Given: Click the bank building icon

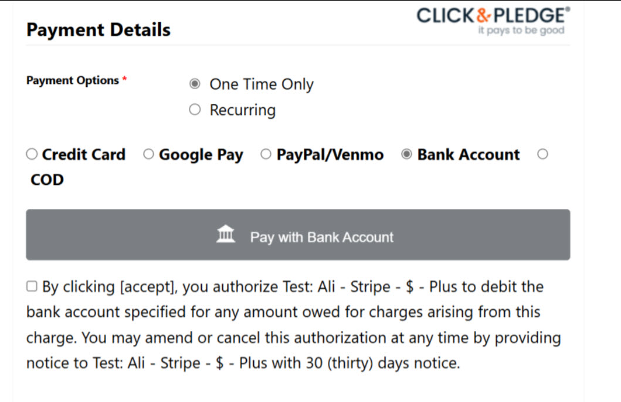Looking at the screenshot, I should (226, 234).
